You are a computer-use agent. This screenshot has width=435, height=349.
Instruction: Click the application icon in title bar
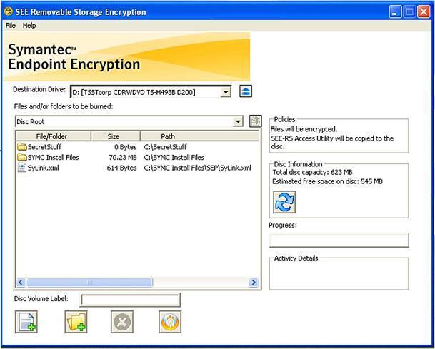click(9, 12)
